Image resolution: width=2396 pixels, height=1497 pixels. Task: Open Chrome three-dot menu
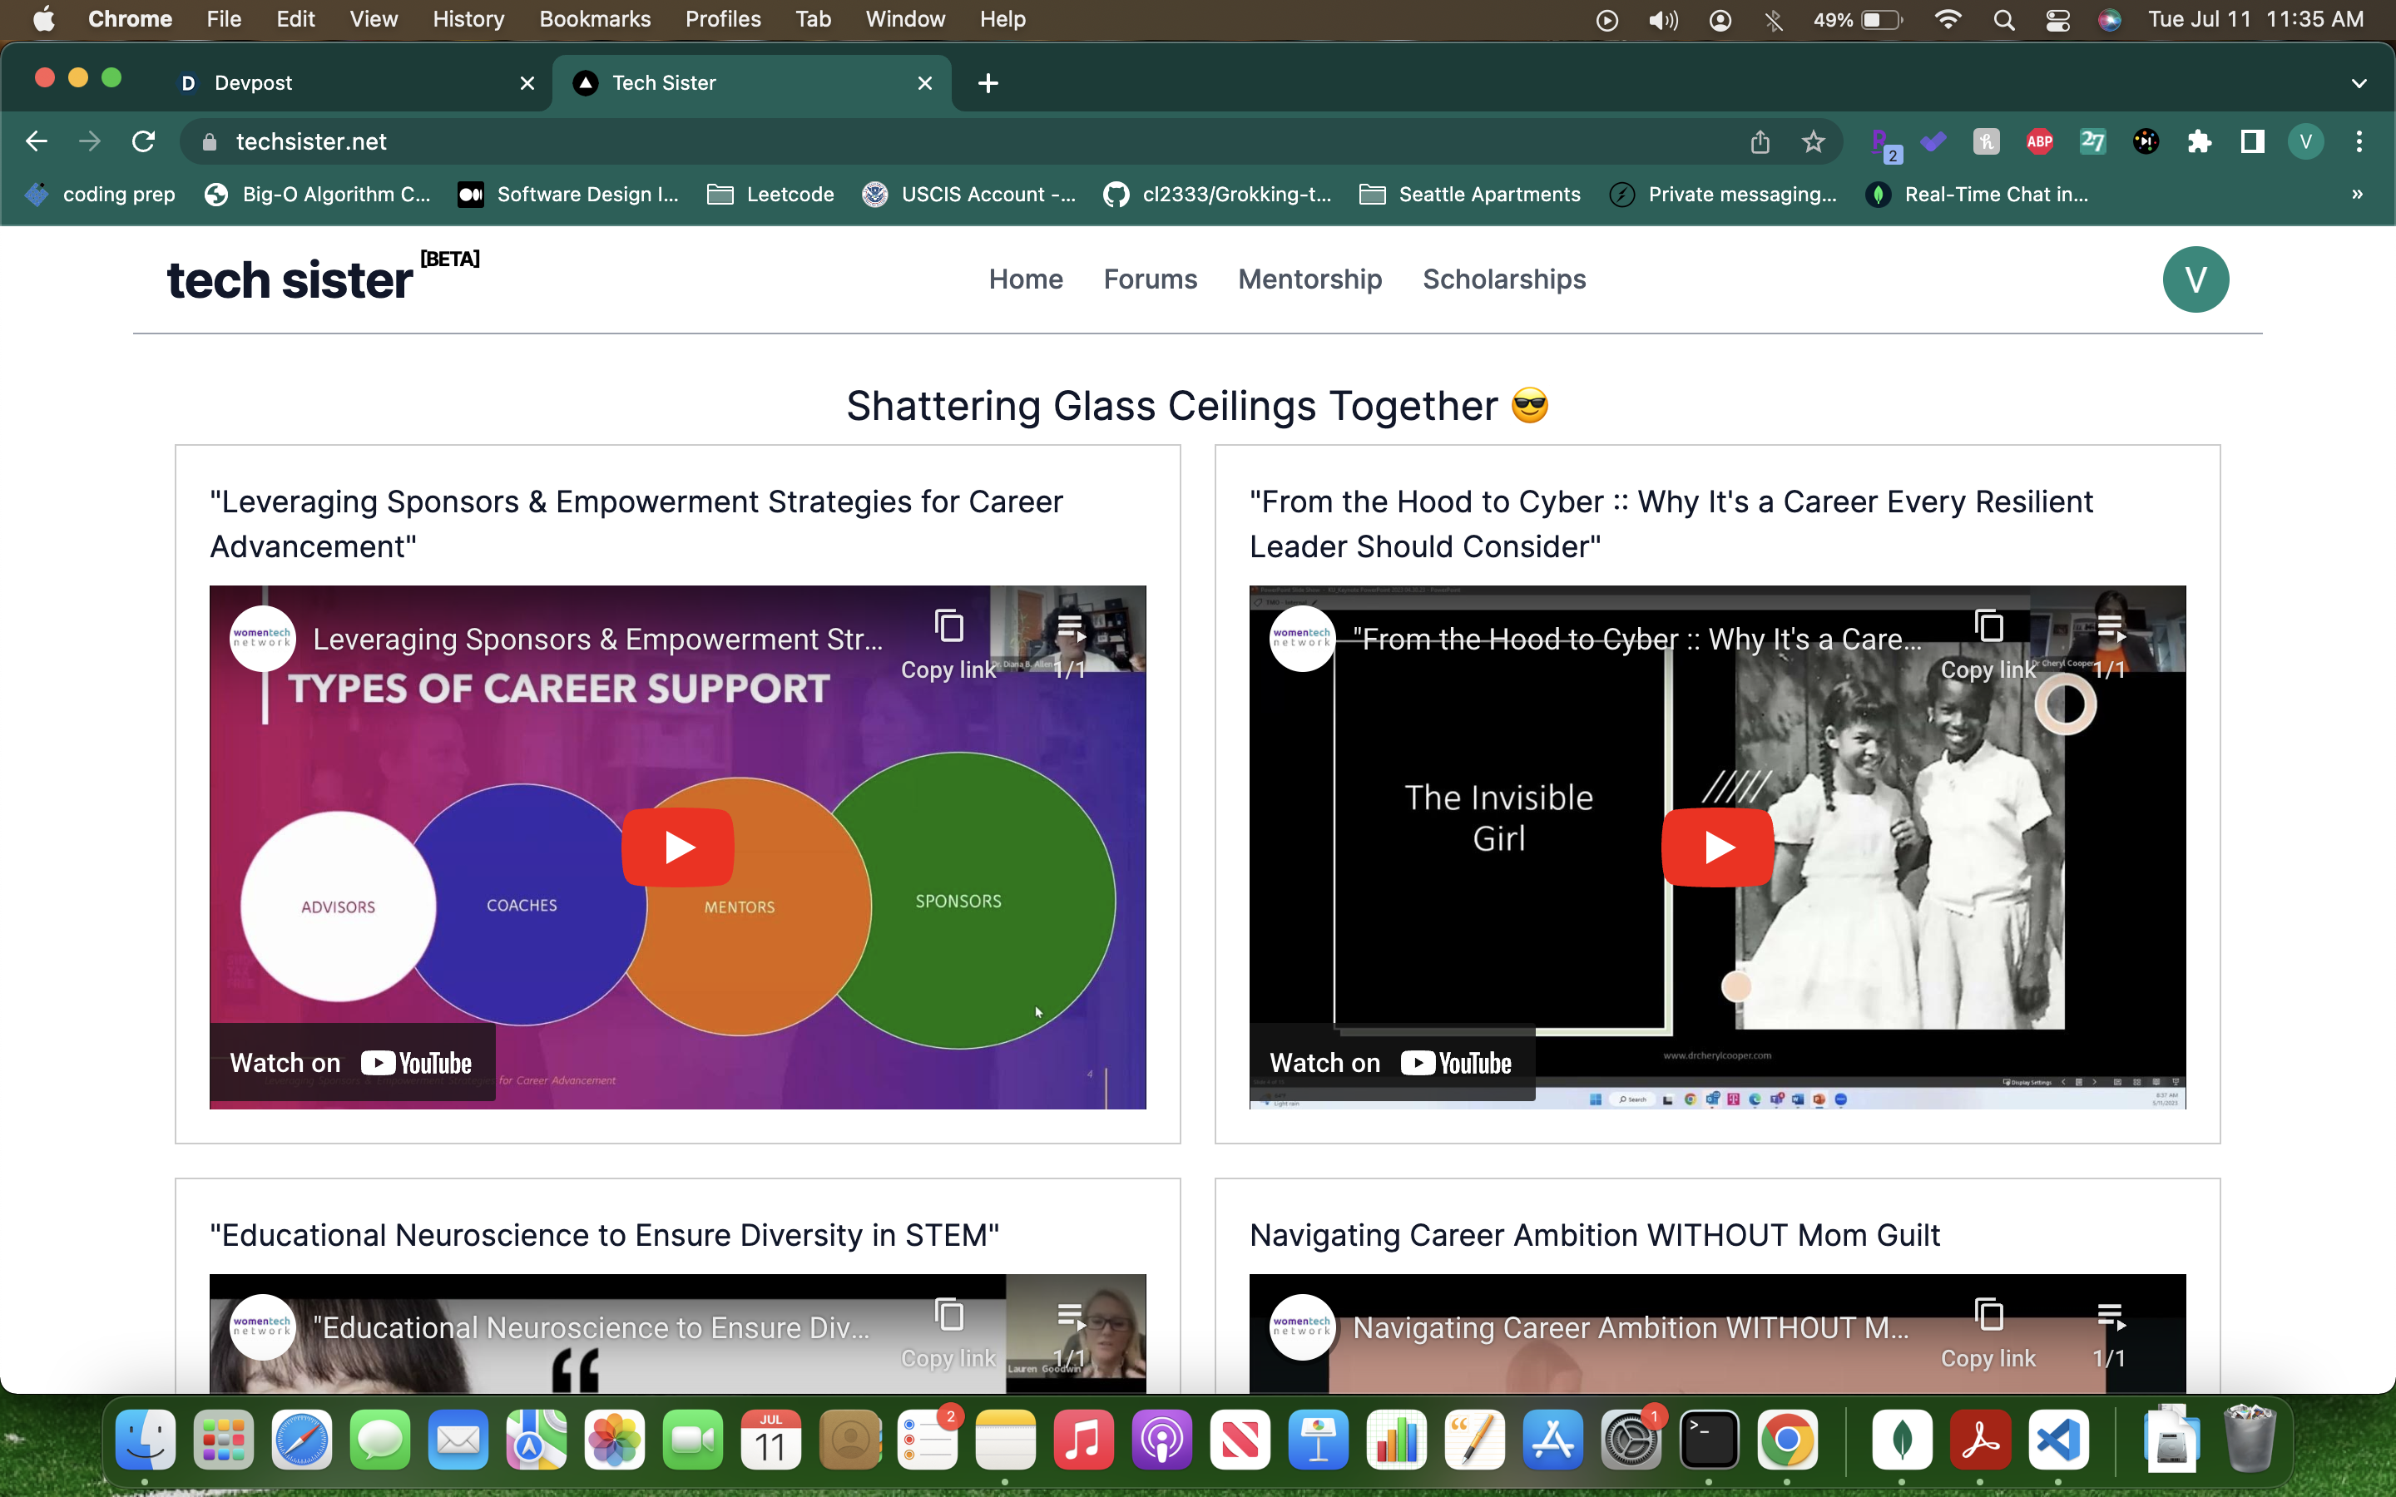point(2359,141)
